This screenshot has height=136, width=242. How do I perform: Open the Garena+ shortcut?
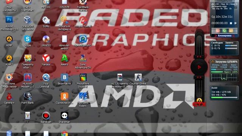(x=9, y=97)
